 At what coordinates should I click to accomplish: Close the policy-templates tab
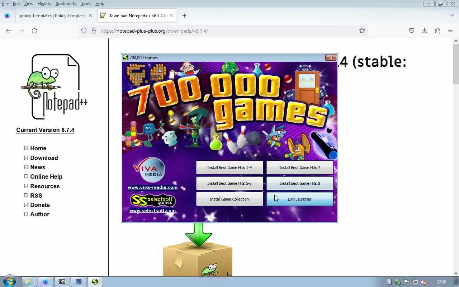click(x=90, y=16)
